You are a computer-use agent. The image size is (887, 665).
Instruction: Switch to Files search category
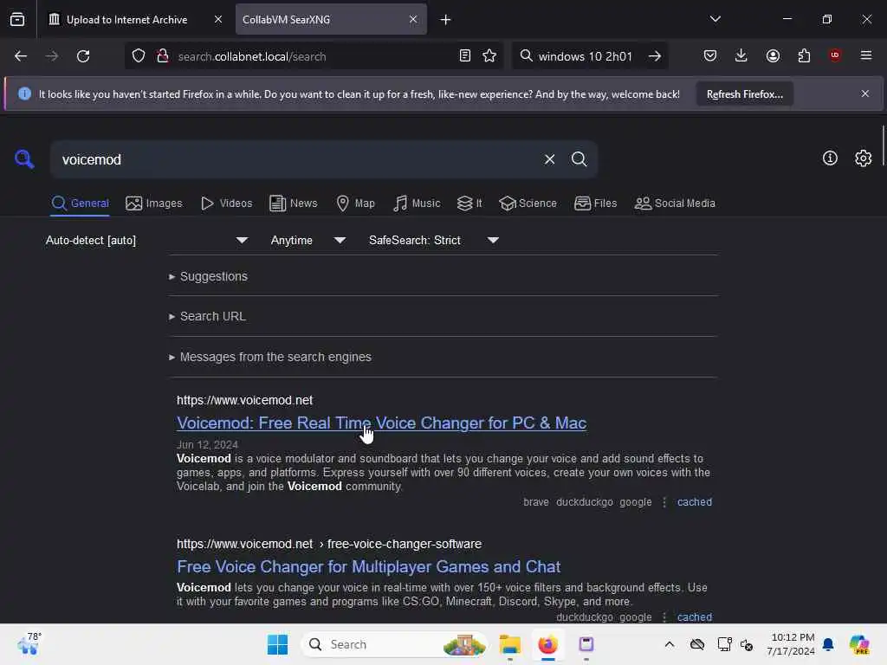click(595, 203)
